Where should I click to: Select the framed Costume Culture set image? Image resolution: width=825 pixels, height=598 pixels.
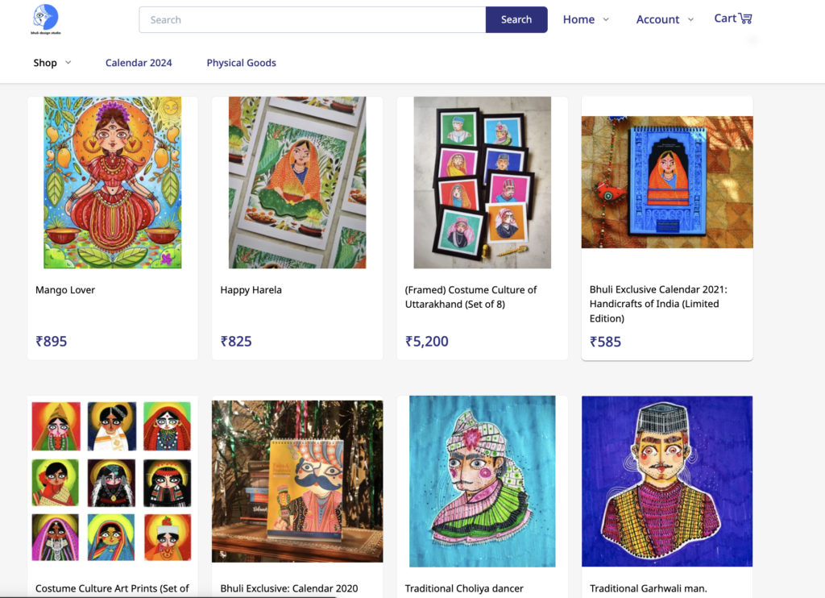482,183
